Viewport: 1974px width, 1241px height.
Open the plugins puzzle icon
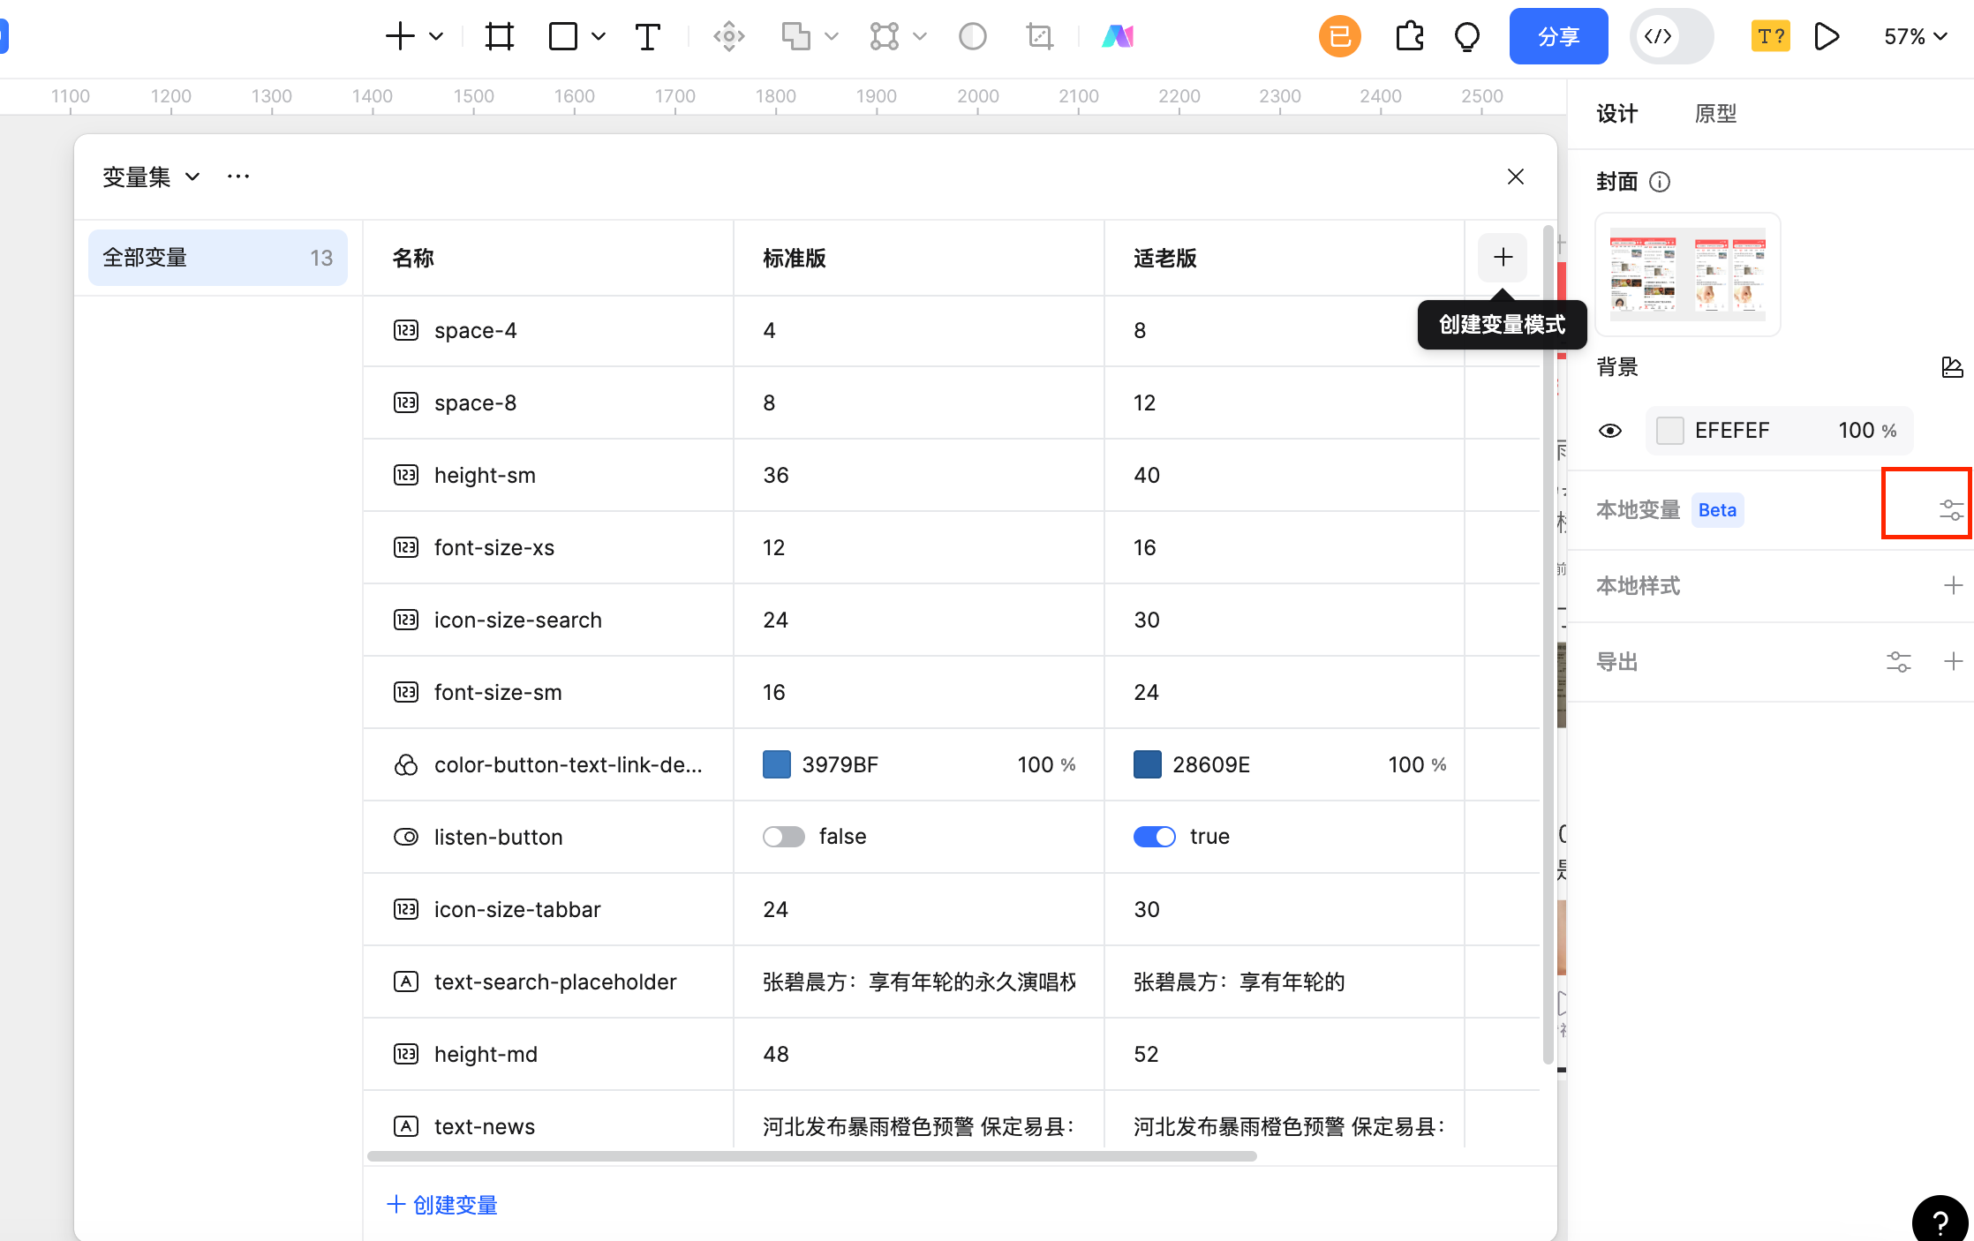(x=1410, y=36)
